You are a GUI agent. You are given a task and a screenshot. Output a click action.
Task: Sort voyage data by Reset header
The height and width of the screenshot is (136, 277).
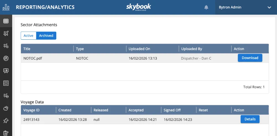203,110
